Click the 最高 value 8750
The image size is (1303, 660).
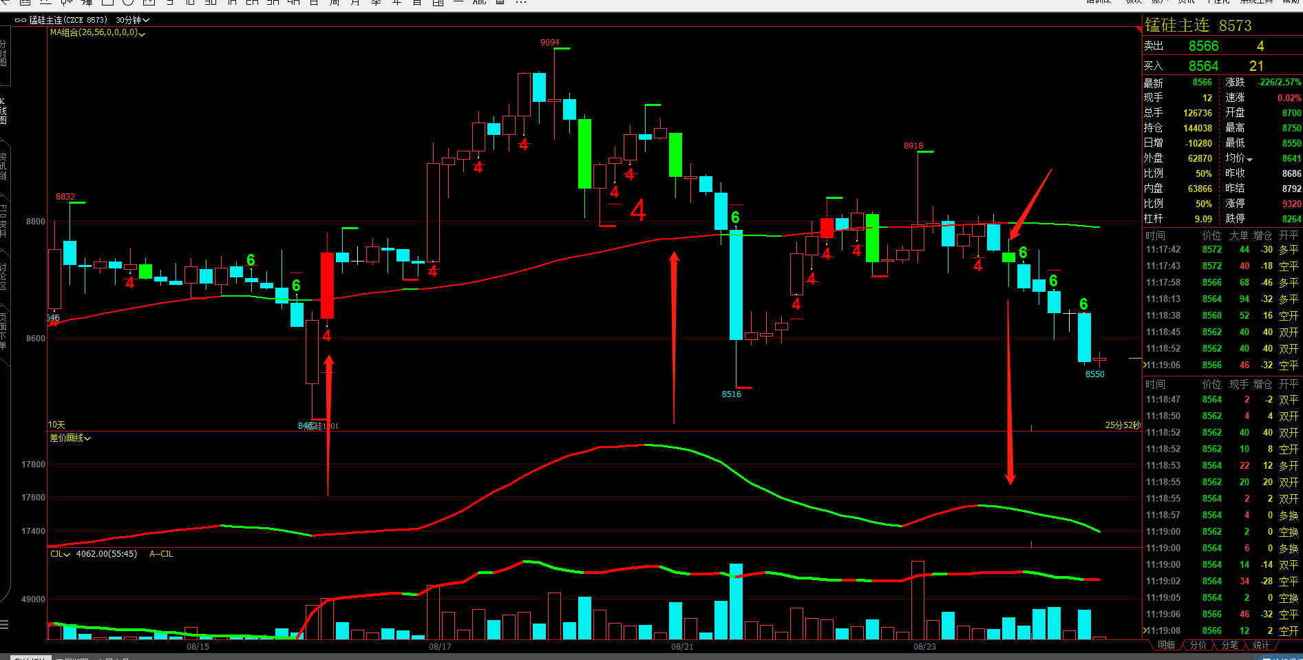click(x=1291, y=128)
